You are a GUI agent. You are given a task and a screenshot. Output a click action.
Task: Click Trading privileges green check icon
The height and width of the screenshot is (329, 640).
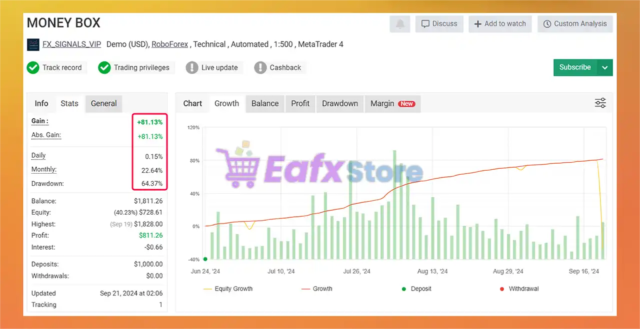pyautogui.click(x=104, y=67)
